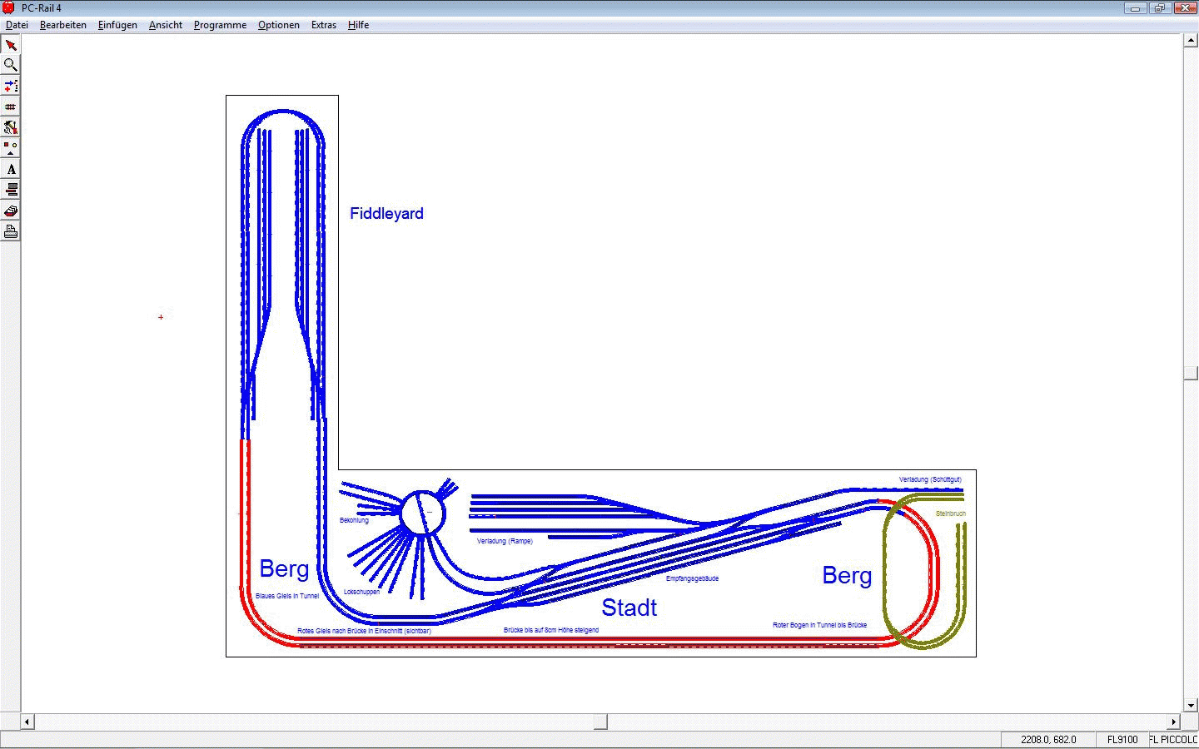The image size is (1199, 749).
Task: Click the horizontal scrollbar thumb
Action: click(x=600, y=722)
